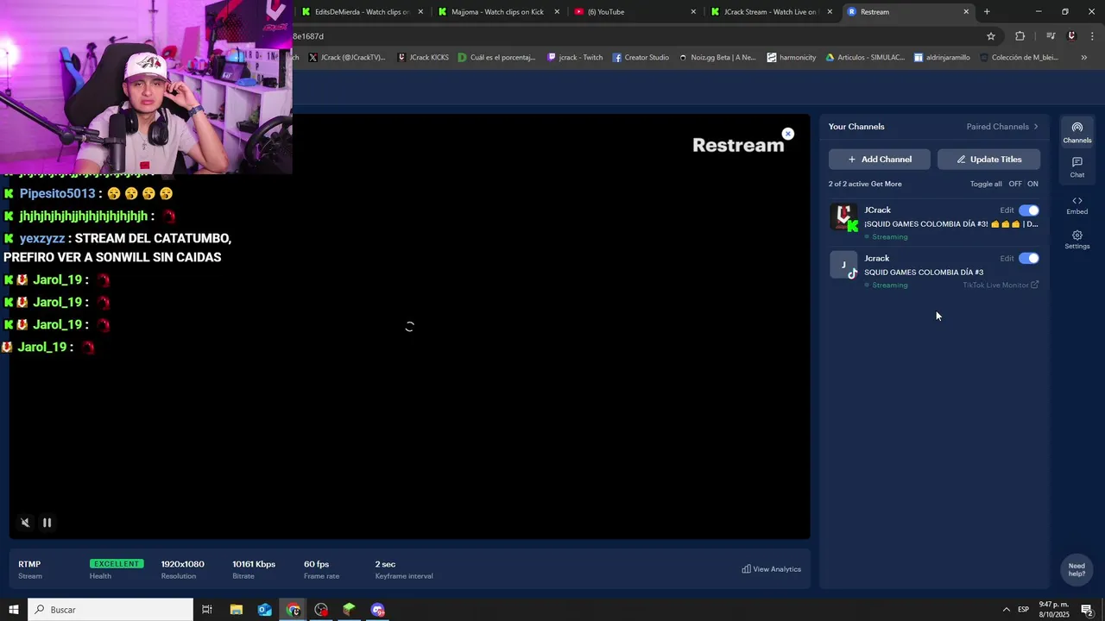Open JCrack (@JCrackTV) X bookmark
Image resolution: width=1105 pixels, height=621 pixels.
pyautogui.click(x=346, y=58)
